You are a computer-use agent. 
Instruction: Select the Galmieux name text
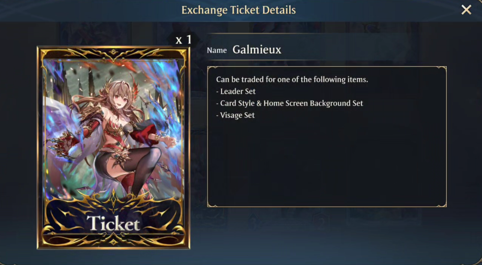257,50
